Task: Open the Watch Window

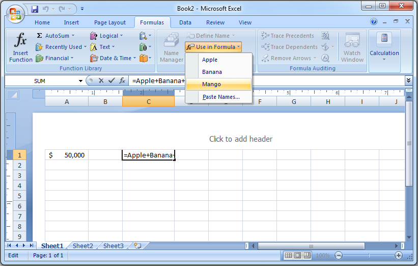Action: point(352,47)
